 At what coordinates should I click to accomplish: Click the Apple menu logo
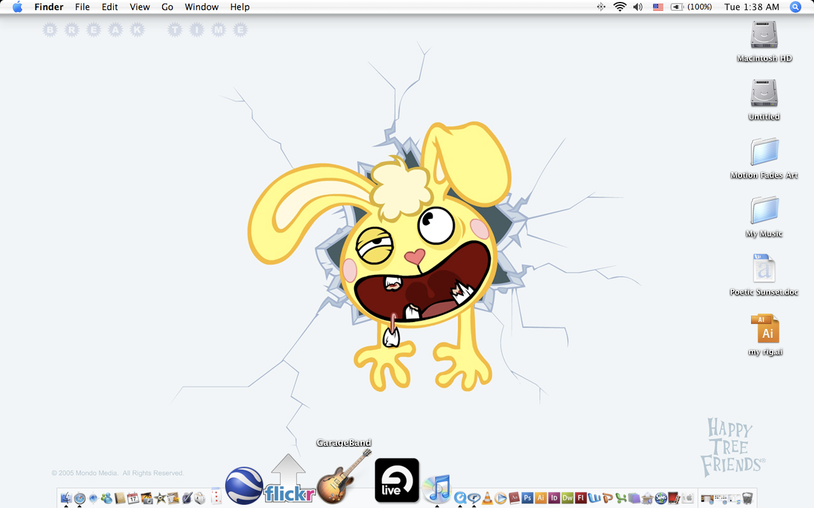(17, 7)
